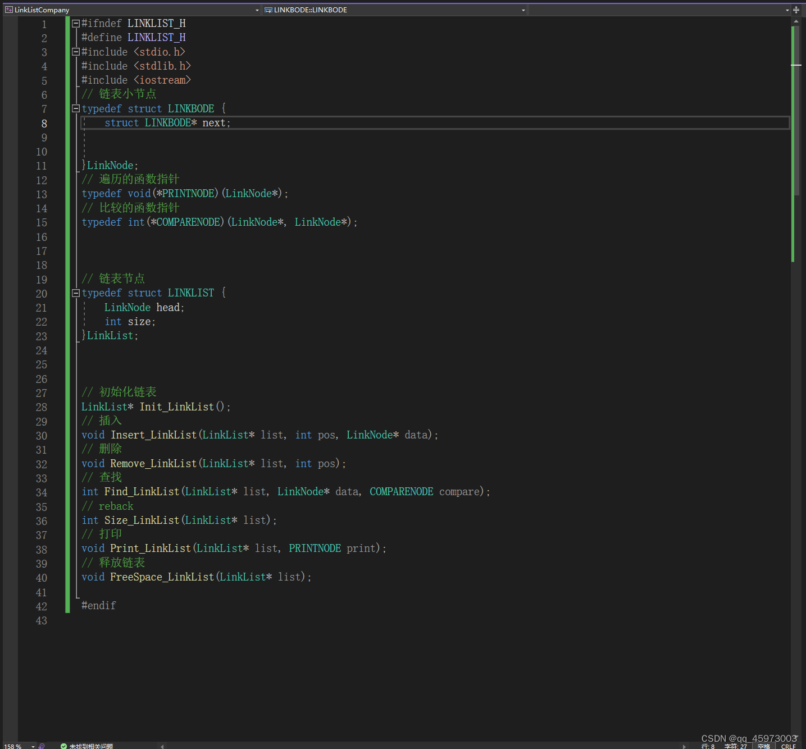Click the 字符: 27 character indicator

(735, 746)
